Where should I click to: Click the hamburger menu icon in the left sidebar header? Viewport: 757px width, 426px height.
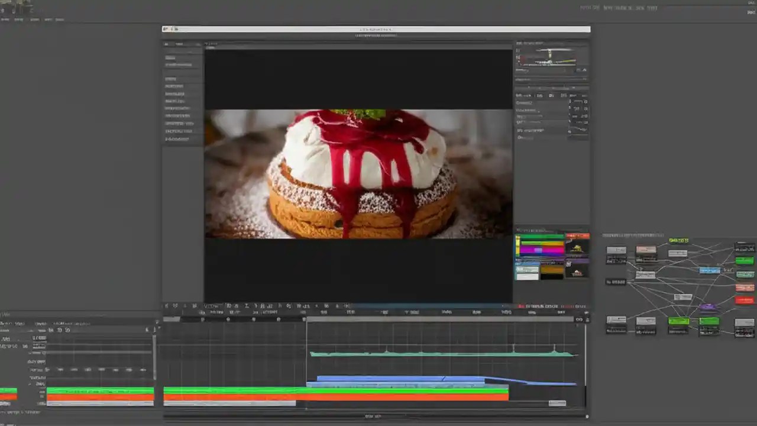[x=166, y=44]
